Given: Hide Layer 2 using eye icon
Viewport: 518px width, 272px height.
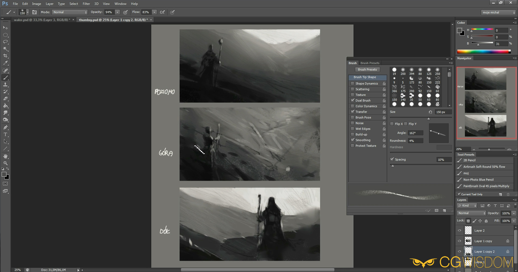Looking at the screenshot, I should (459, 231).
